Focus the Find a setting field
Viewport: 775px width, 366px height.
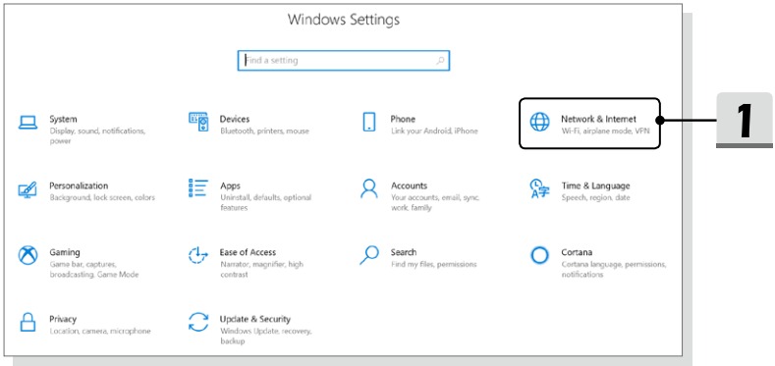pos(344,61)
